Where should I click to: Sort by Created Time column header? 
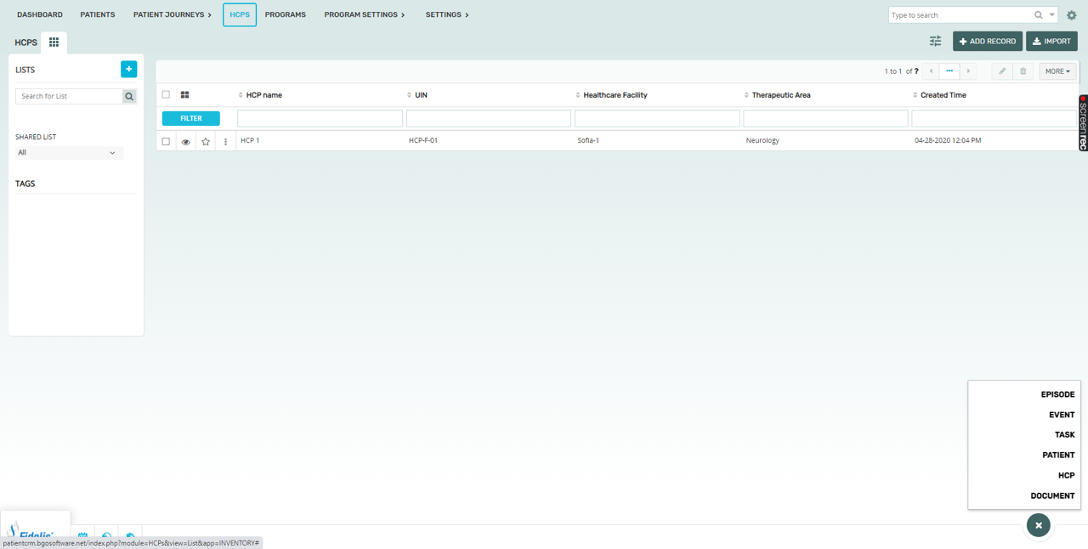[x=943, y=95]
